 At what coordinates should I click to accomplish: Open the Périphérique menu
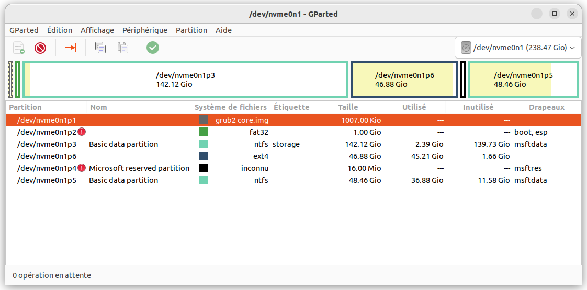[x=145, y=30]
